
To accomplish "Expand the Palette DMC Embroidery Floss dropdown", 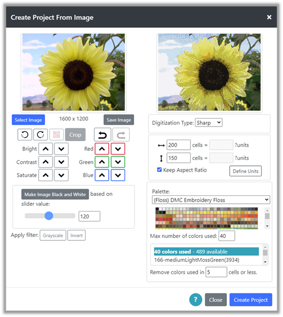I will click(211, 200).
